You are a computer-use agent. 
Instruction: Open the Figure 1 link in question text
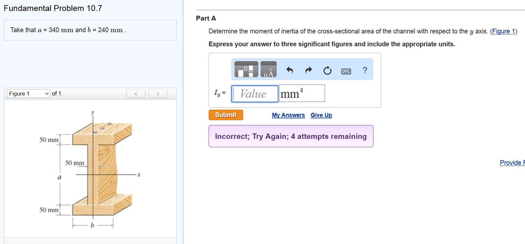tap(503, 31)
